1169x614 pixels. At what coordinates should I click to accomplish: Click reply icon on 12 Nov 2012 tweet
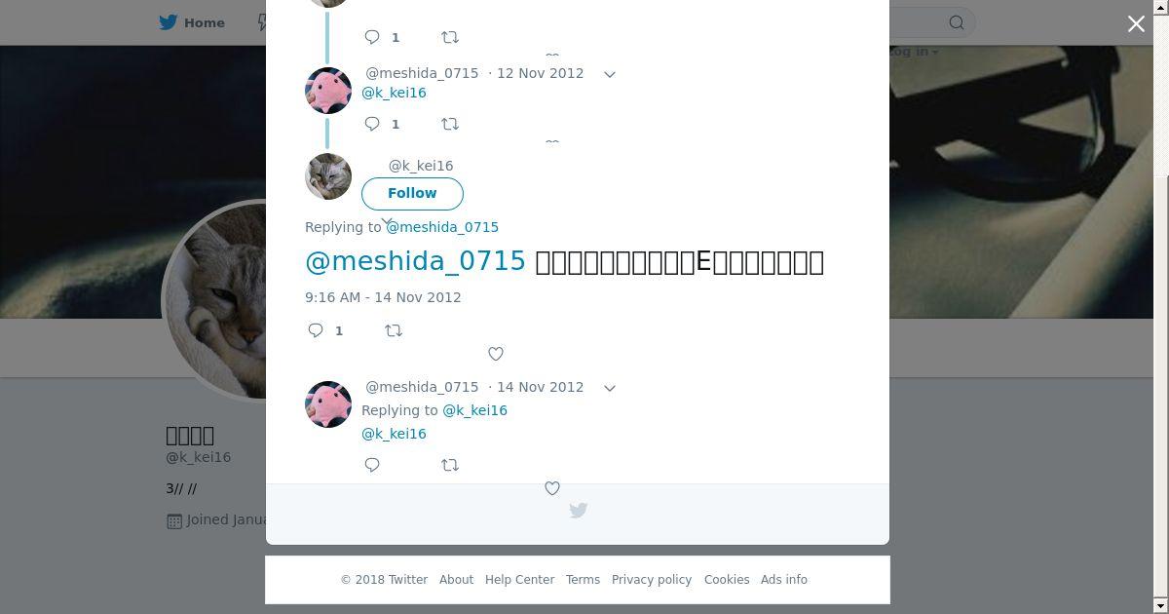(372, 124)
